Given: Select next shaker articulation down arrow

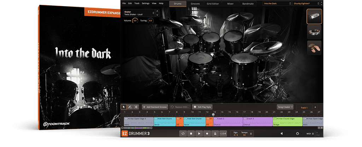Looking at the screenshot, I should (157, 15).
